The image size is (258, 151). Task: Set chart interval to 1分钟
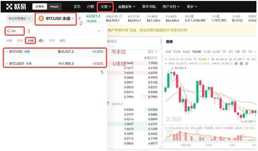[177, 52]
